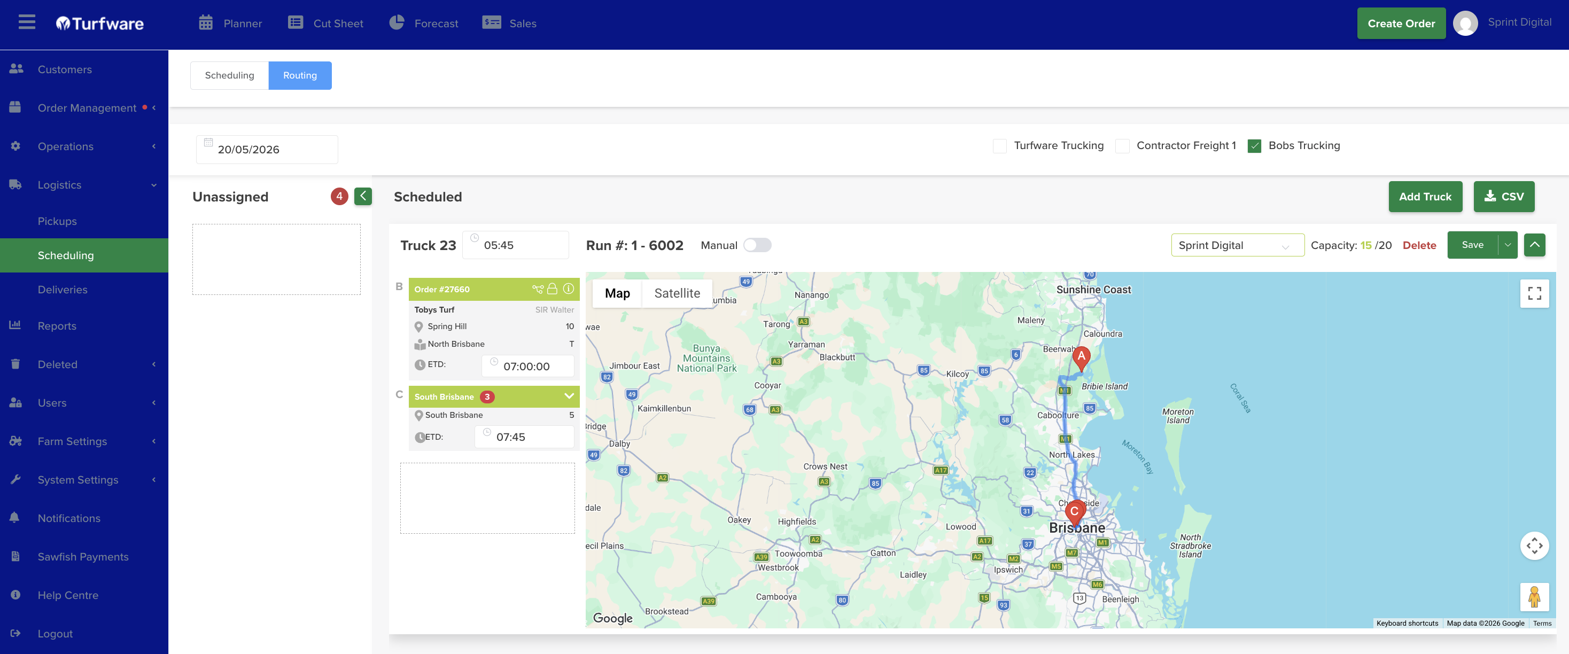Screen dimensions: 1569x654
Task: Switch map to Satellite view
Action: click(677, 293)
